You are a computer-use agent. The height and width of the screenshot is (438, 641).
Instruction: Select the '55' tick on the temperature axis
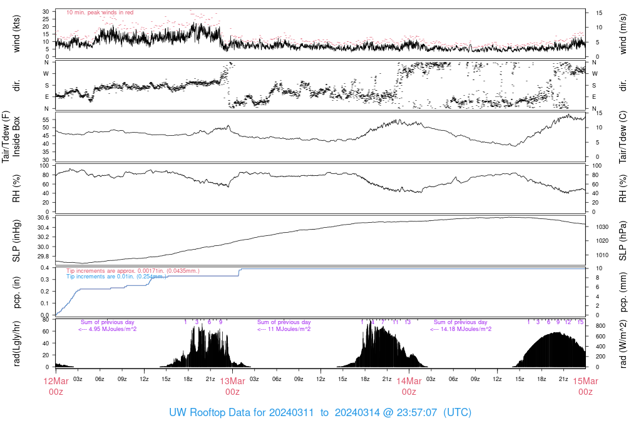[46, 120]
